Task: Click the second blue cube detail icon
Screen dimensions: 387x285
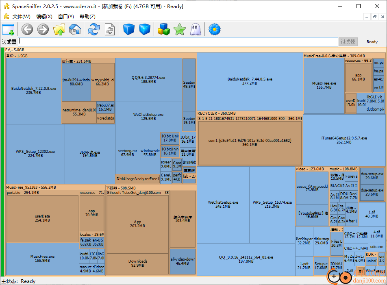Action: [x=145, y=29]
